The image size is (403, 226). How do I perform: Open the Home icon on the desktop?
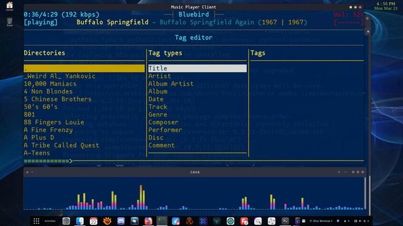point(9,6)
